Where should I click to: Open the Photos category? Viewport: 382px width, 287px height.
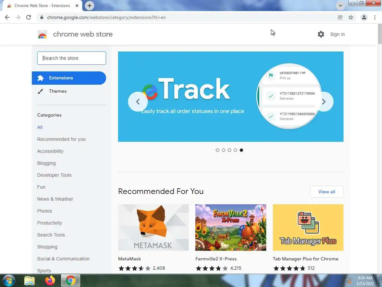tap(44, 211)
